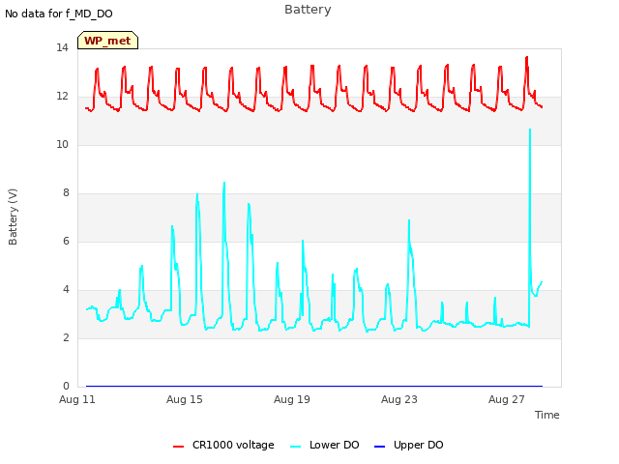
Task: Click the y-axis tick label 12
Action: 62,97
